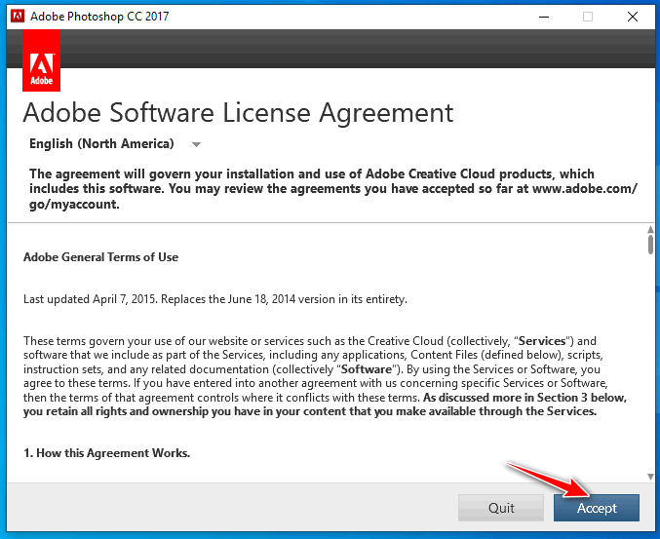Click the red Adobe logo
The width and height of the screenshot is (660, 539).
[x=41, y=61]
